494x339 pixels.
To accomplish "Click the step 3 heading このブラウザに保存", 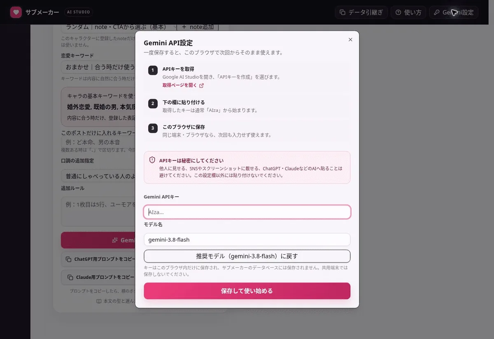I will click(184, 127).
